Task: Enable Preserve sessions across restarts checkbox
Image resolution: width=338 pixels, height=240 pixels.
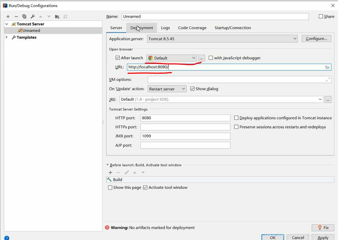Action: tap(236, 127)
